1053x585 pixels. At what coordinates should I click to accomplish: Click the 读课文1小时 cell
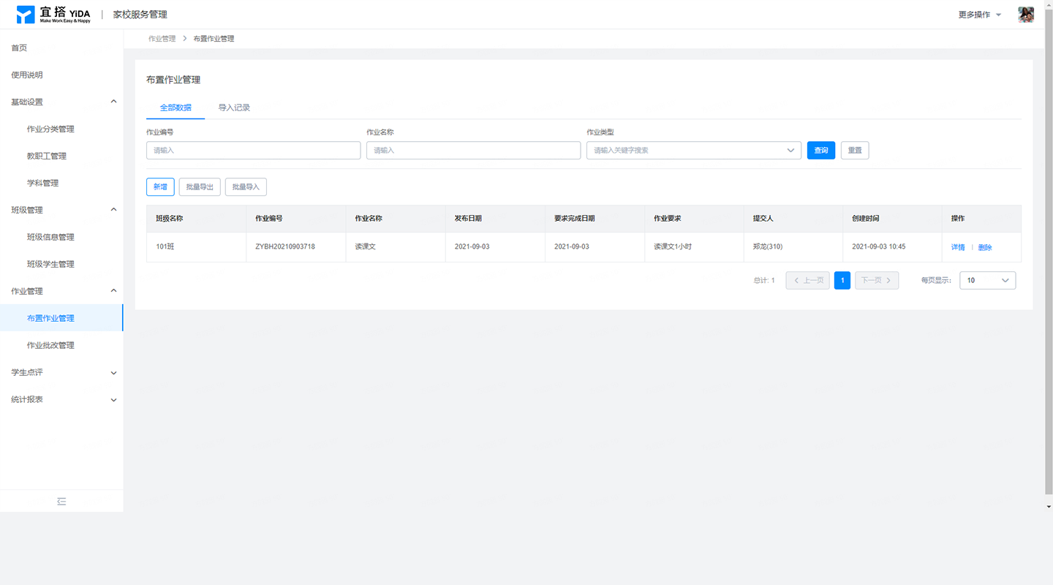[x=693, y=247]
